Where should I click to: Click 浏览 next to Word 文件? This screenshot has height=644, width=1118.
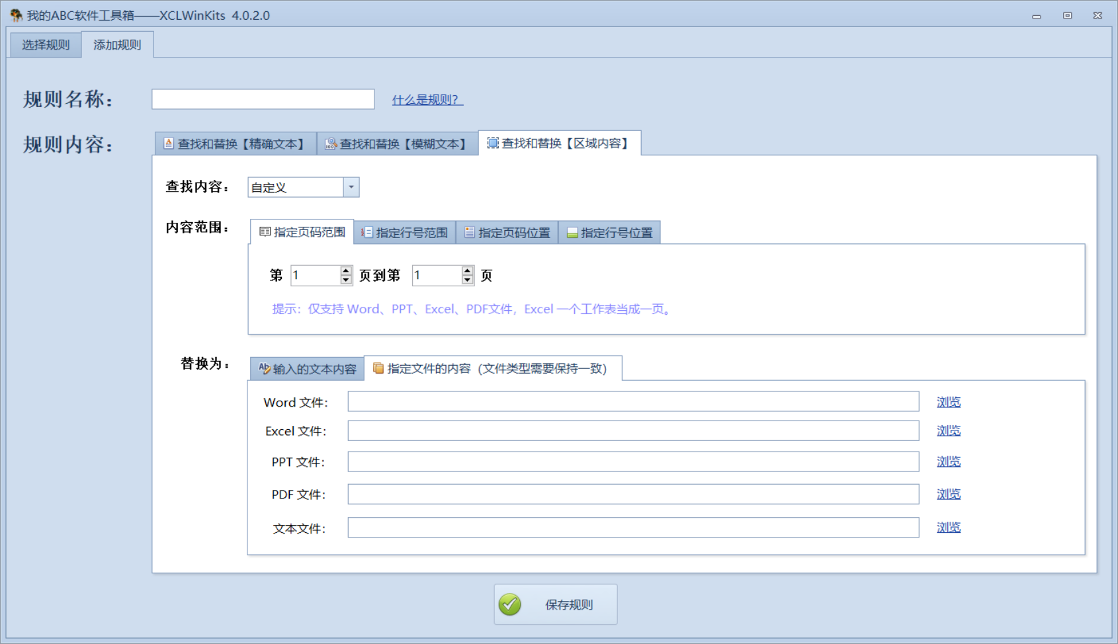(949, 401)
